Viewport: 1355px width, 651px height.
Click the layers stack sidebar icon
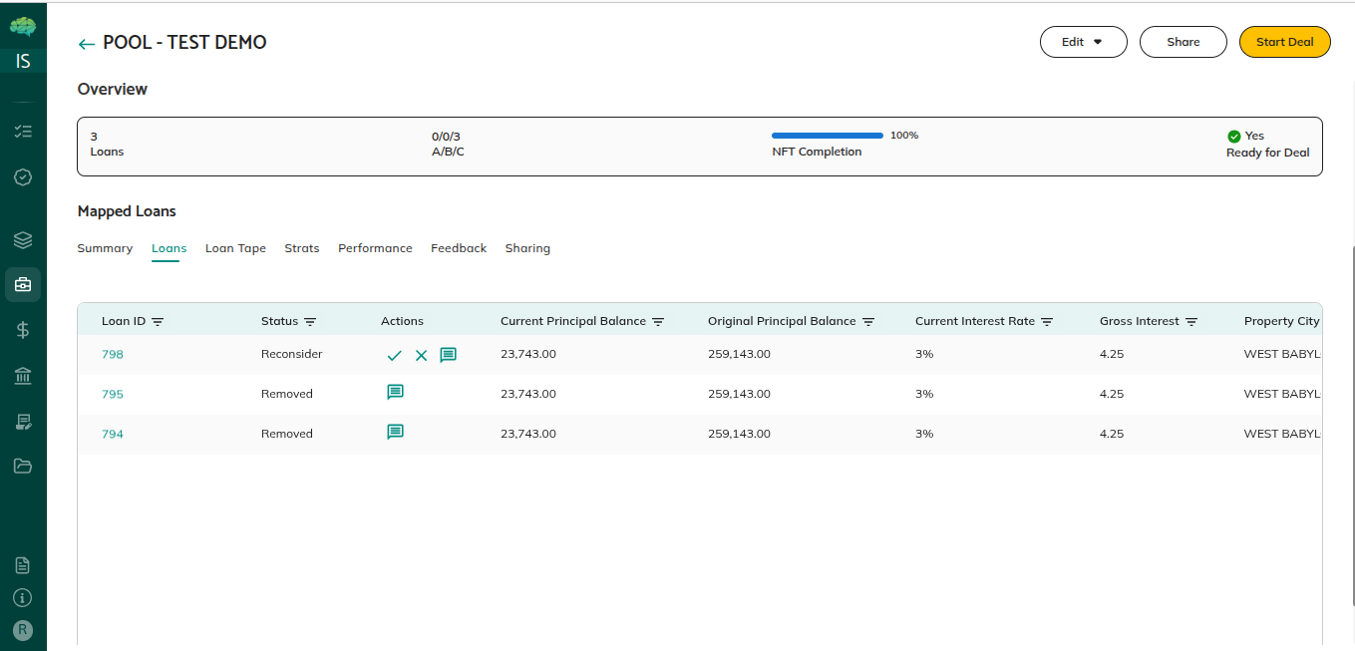pyautogui.click(x=23, y=240)
